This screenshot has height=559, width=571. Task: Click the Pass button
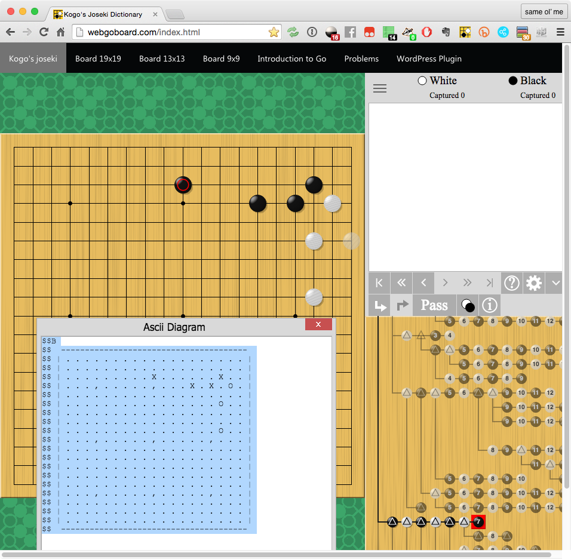[434, 305]
